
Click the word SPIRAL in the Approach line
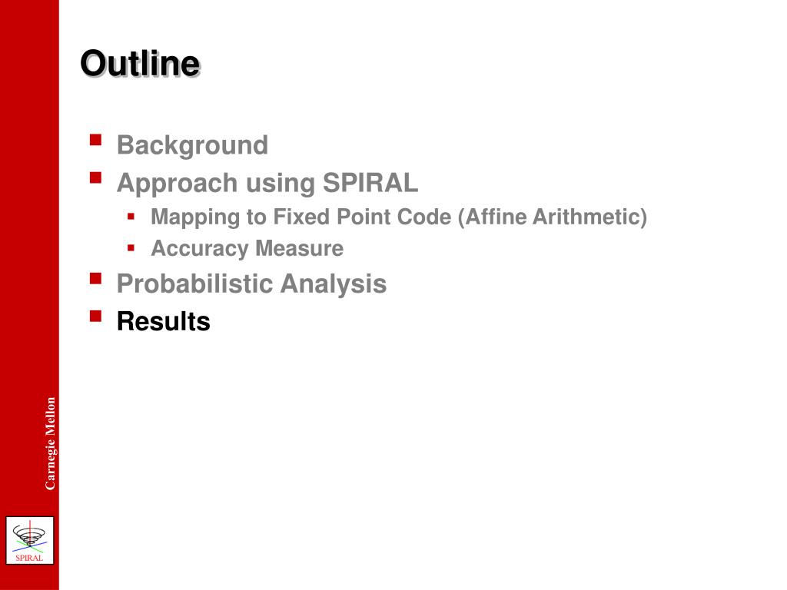[370, 182]
